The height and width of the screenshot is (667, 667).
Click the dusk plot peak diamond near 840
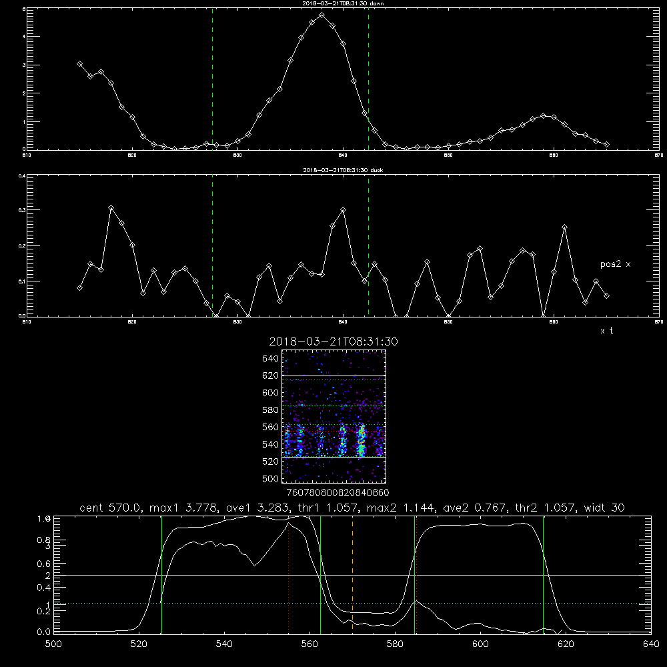(344, 209)
